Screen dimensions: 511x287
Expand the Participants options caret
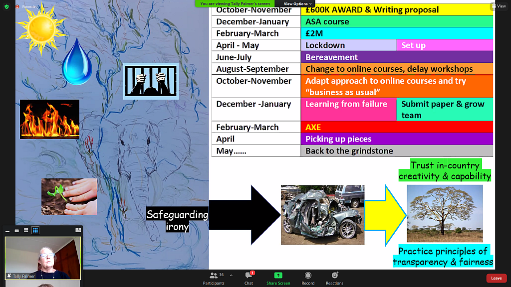(x=231, y=275)
